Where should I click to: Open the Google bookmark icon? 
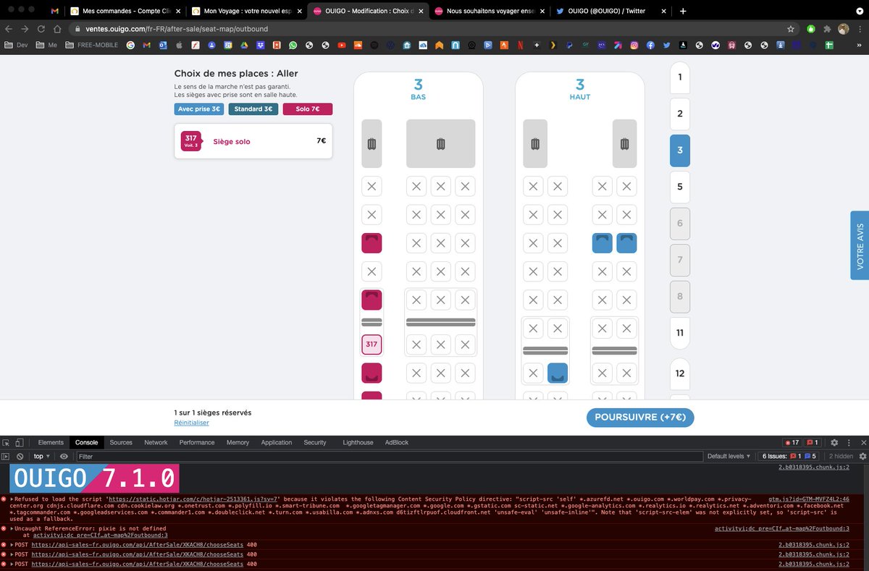pyautogui.click(x=130, y=45)
